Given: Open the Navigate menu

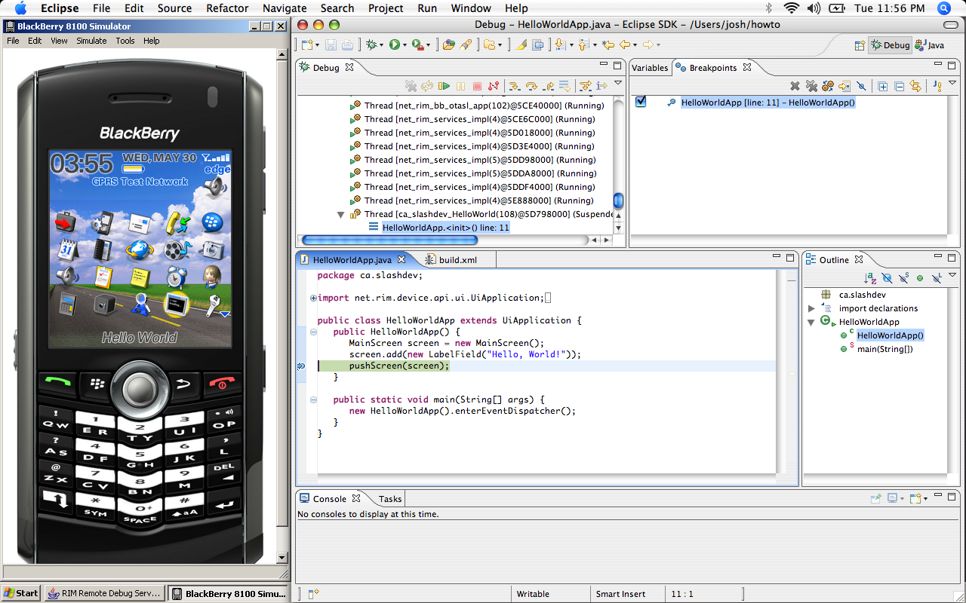Looking at the screenshot, I should pos(285,8).
